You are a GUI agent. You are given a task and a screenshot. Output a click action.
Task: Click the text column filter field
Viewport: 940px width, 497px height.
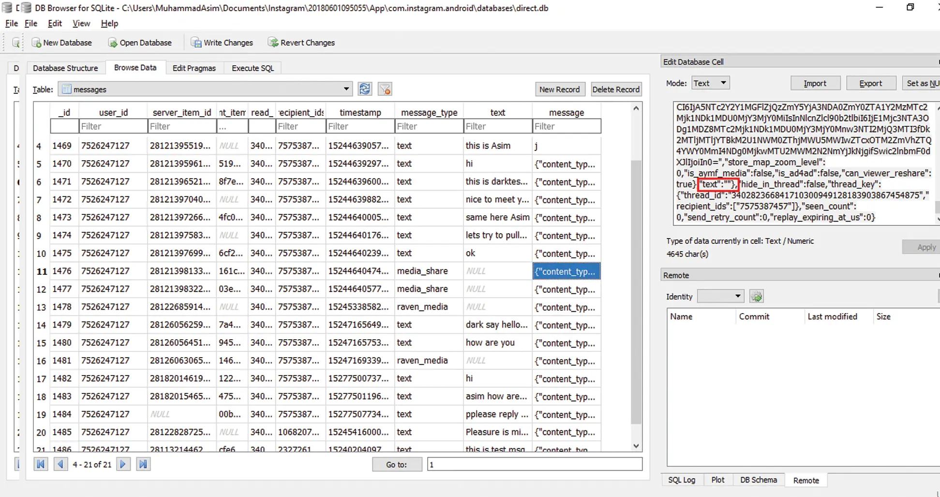497,126
